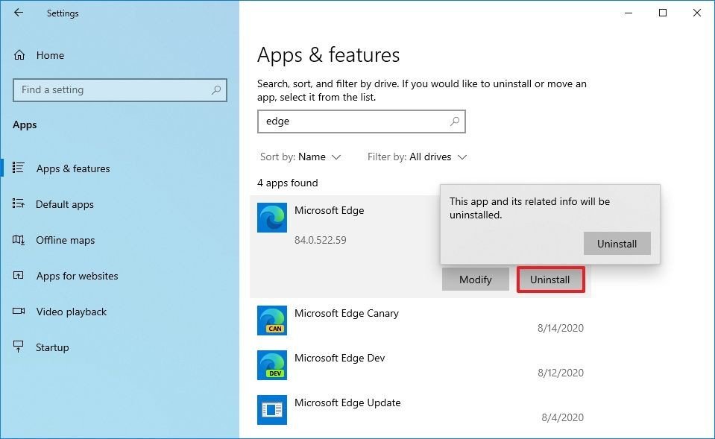Click the back arrow at top left
The width and height of the screenshot is (715, 439).
tap(18, 13)
